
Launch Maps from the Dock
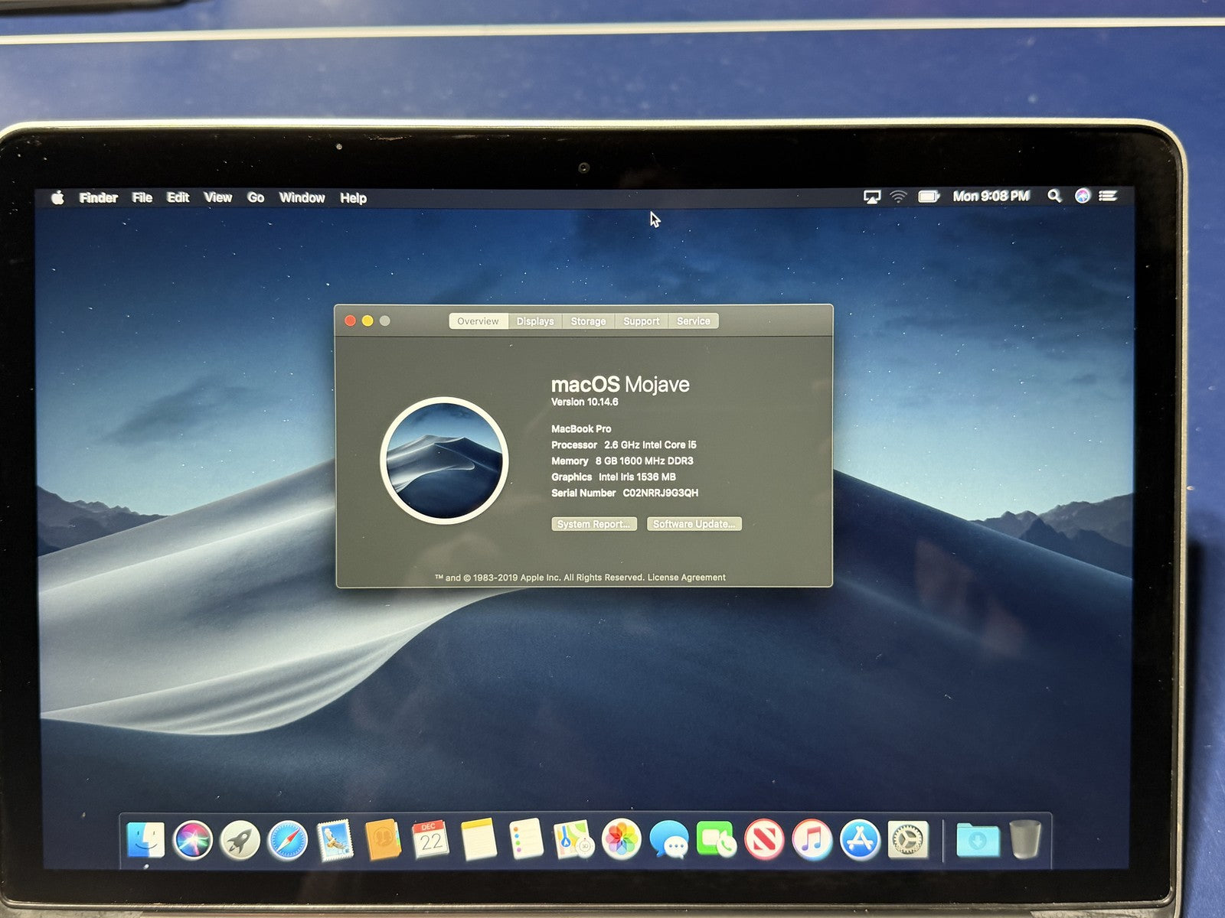click(573, 840)
